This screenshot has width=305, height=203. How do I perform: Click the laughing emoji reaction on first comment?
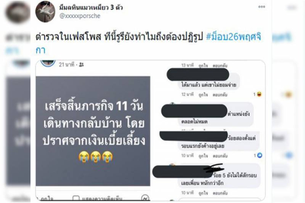259,94
